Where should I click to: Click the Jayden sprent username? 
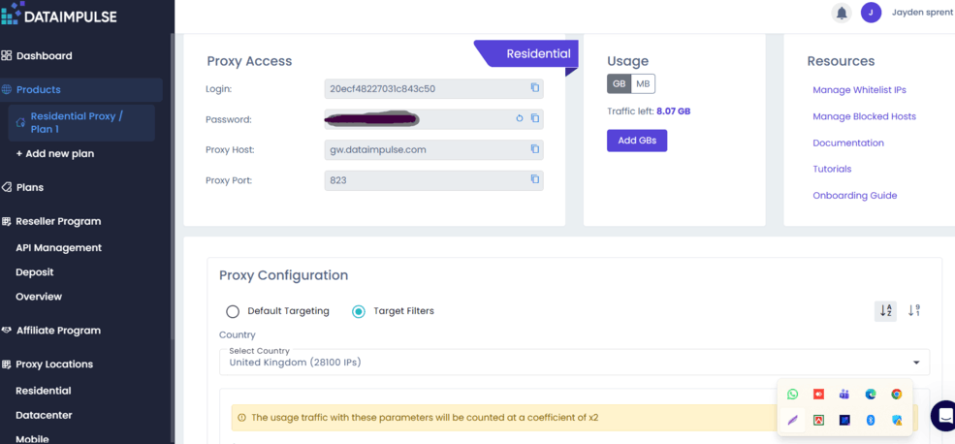tap(921, 13)
